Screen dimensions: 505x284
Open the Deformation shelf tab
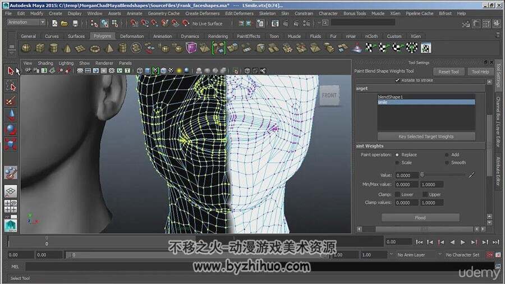tap(132, 36)
